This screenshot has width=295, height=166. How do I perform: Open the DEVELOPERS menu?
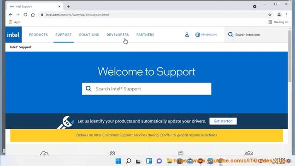click(x=118, y=35)
